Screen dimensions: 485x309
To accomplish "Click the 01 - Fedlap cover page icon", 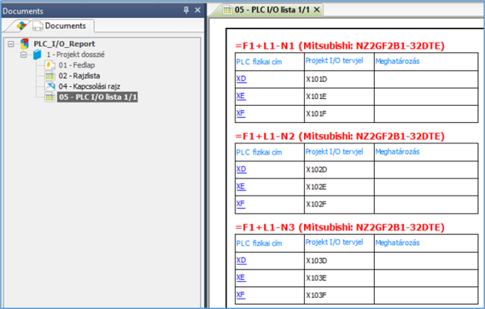I will [49, 65].
